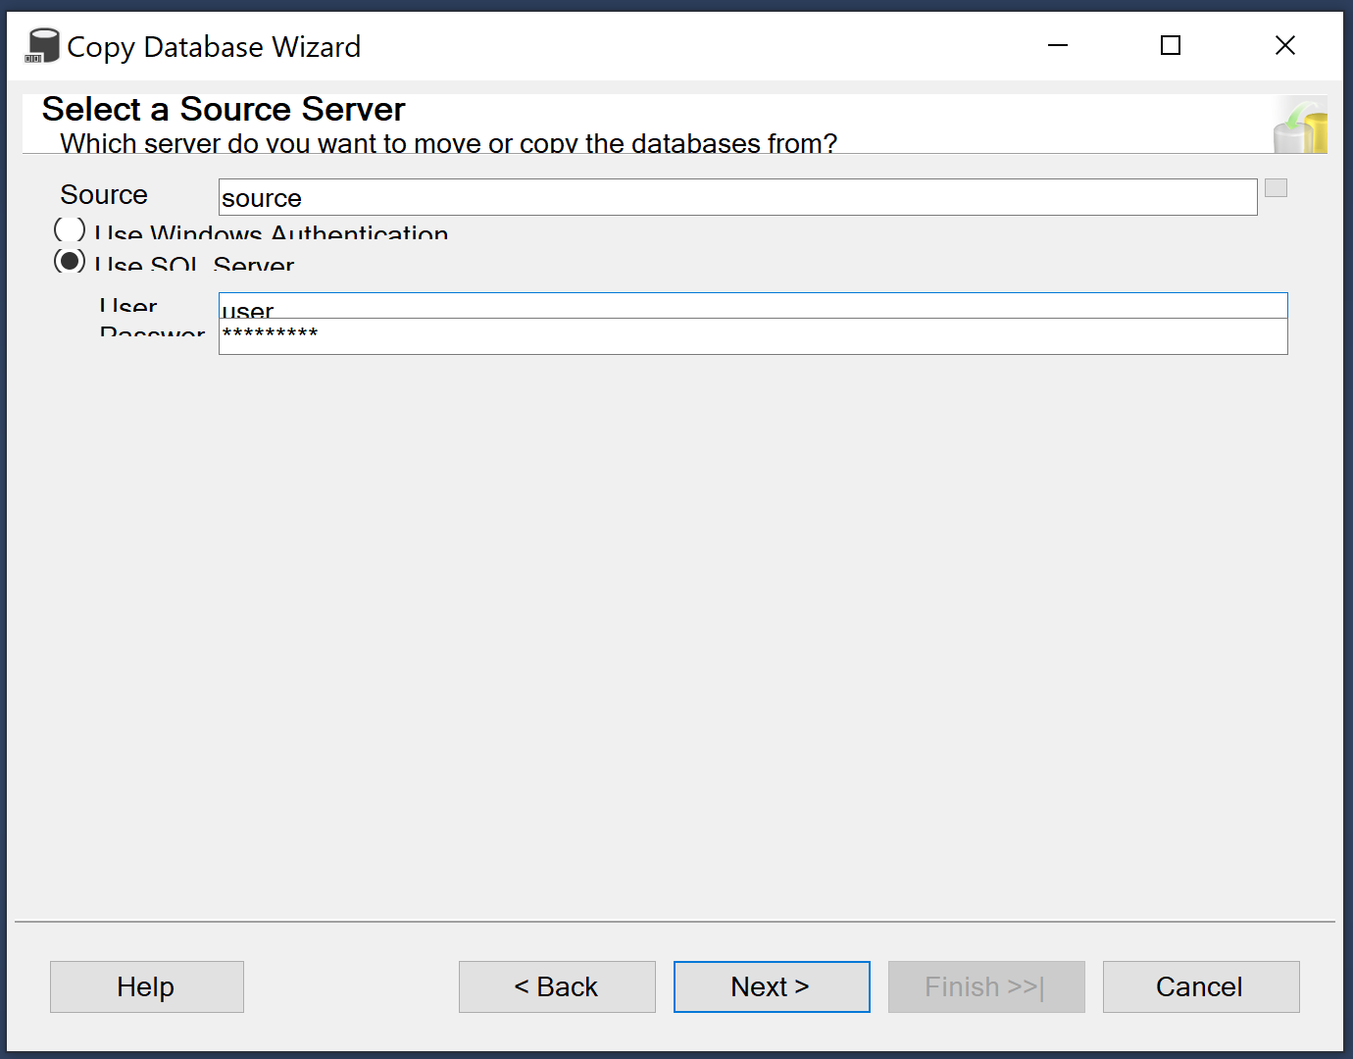Click the disabled "Finish >>|" button
The height and width of the screenshot is (1059, 1353).
[986, 986]
